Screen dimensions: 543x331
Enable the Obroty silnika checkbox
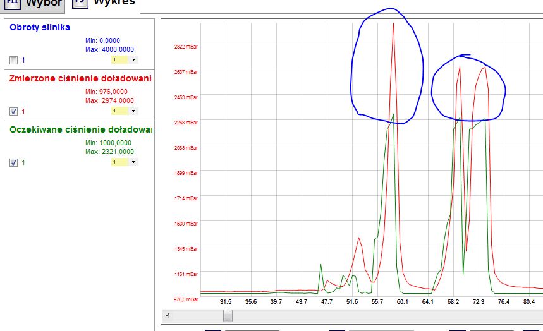coord(14,61)
